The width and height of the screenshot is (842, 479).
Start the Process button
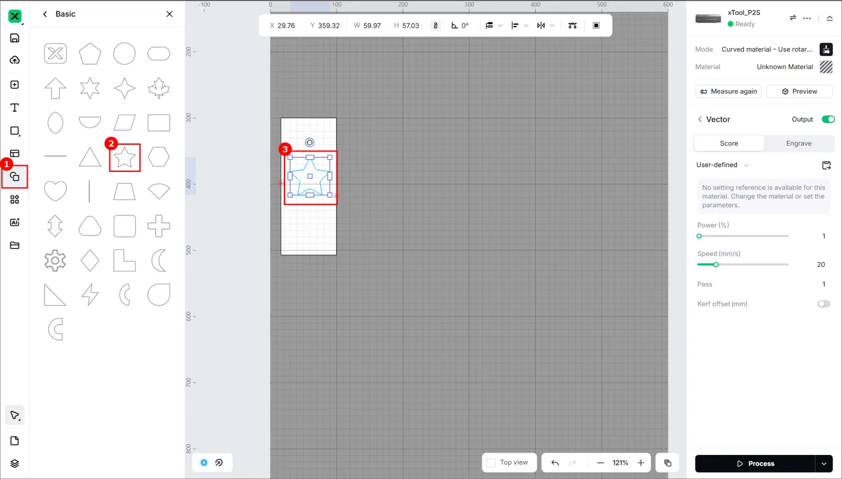point(755,464)
